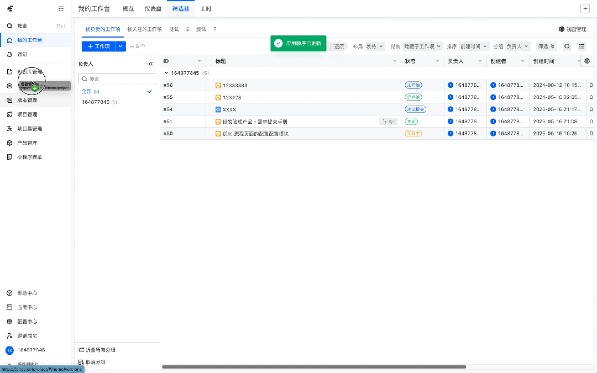Open 小程序表单 in the sidebar

coord(35,157)
